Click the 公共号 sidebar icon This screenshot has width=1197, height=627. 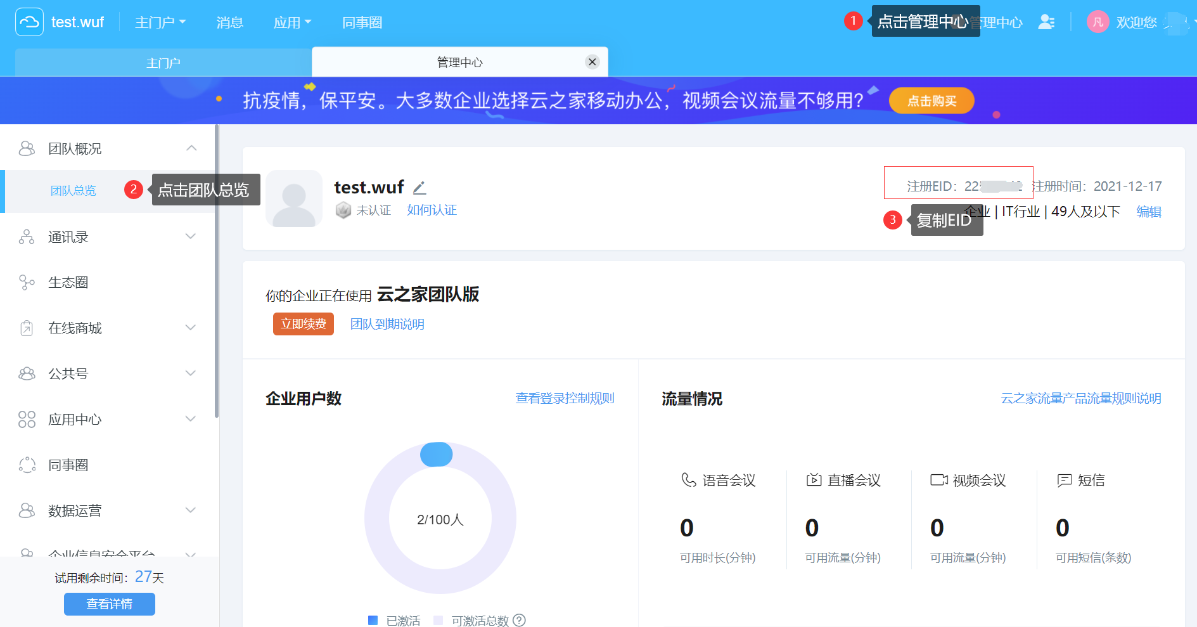tap(27, 373)
